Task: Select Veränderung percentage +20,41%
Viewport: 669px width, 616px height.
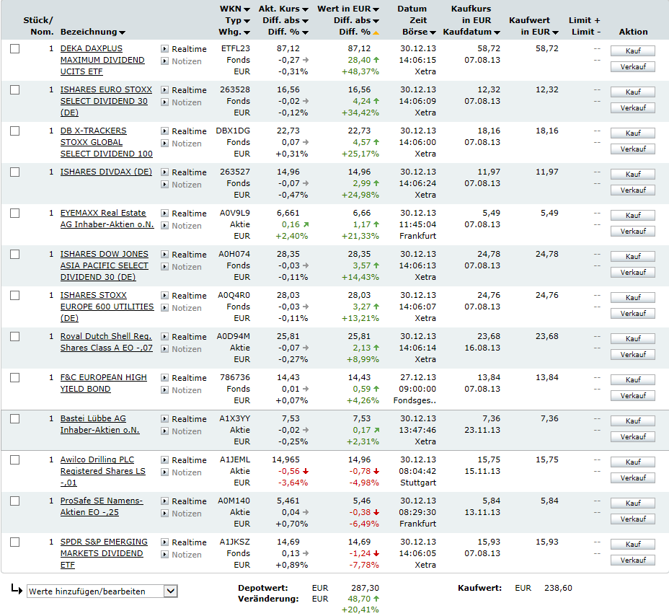Action: 360,610
